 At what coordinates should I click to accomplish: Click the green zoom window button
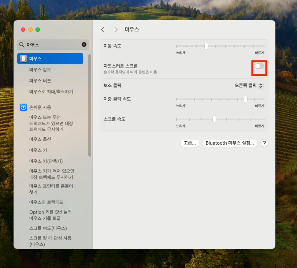tap(38, 30)
